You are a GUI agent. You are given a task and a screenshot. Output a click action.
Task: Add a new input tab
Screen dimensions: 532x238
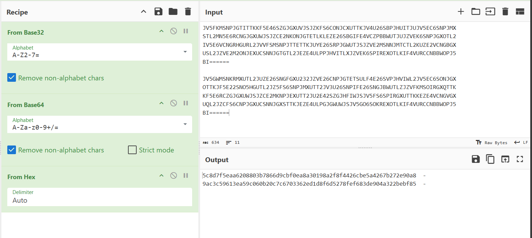tap(461, 12)
